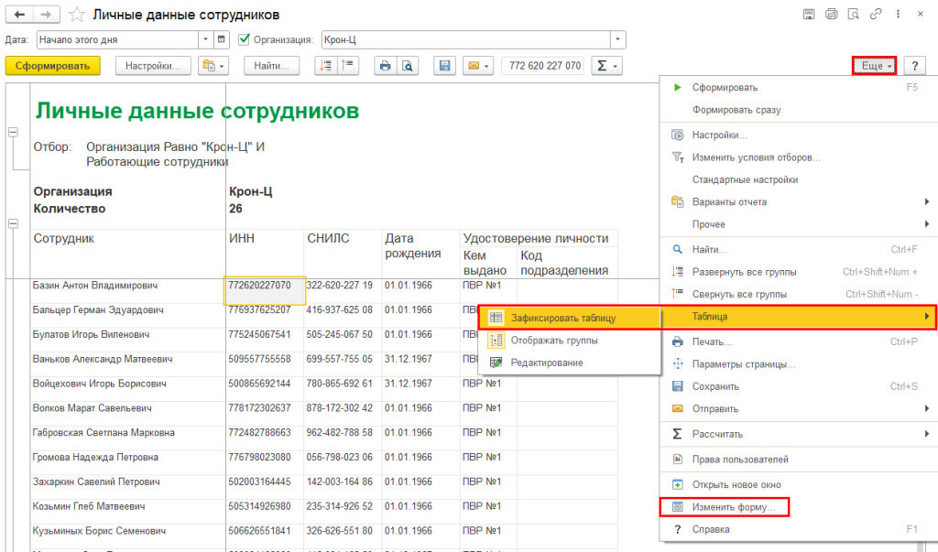Choose Открыть новое окно menu item
Screen dimensions: 938x552
pos(798,485)
